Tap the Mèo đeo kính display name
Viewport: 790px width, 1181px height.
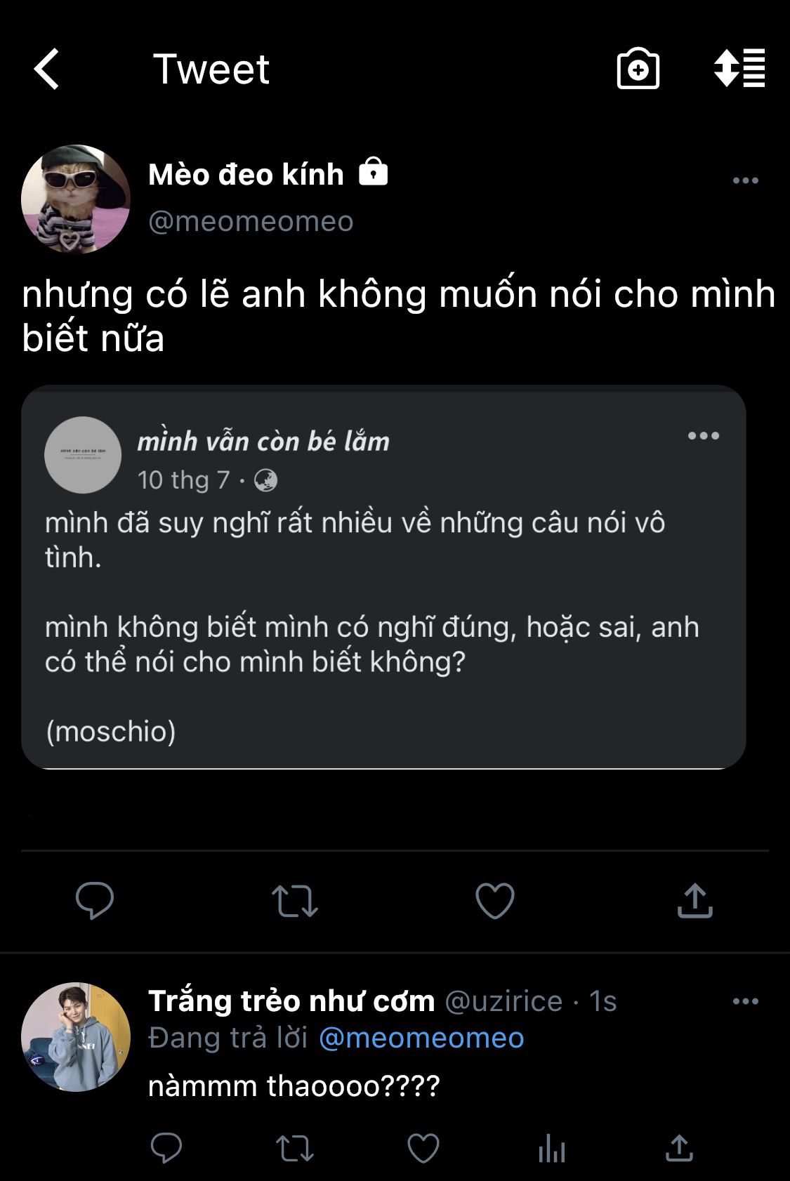[246, 175]
